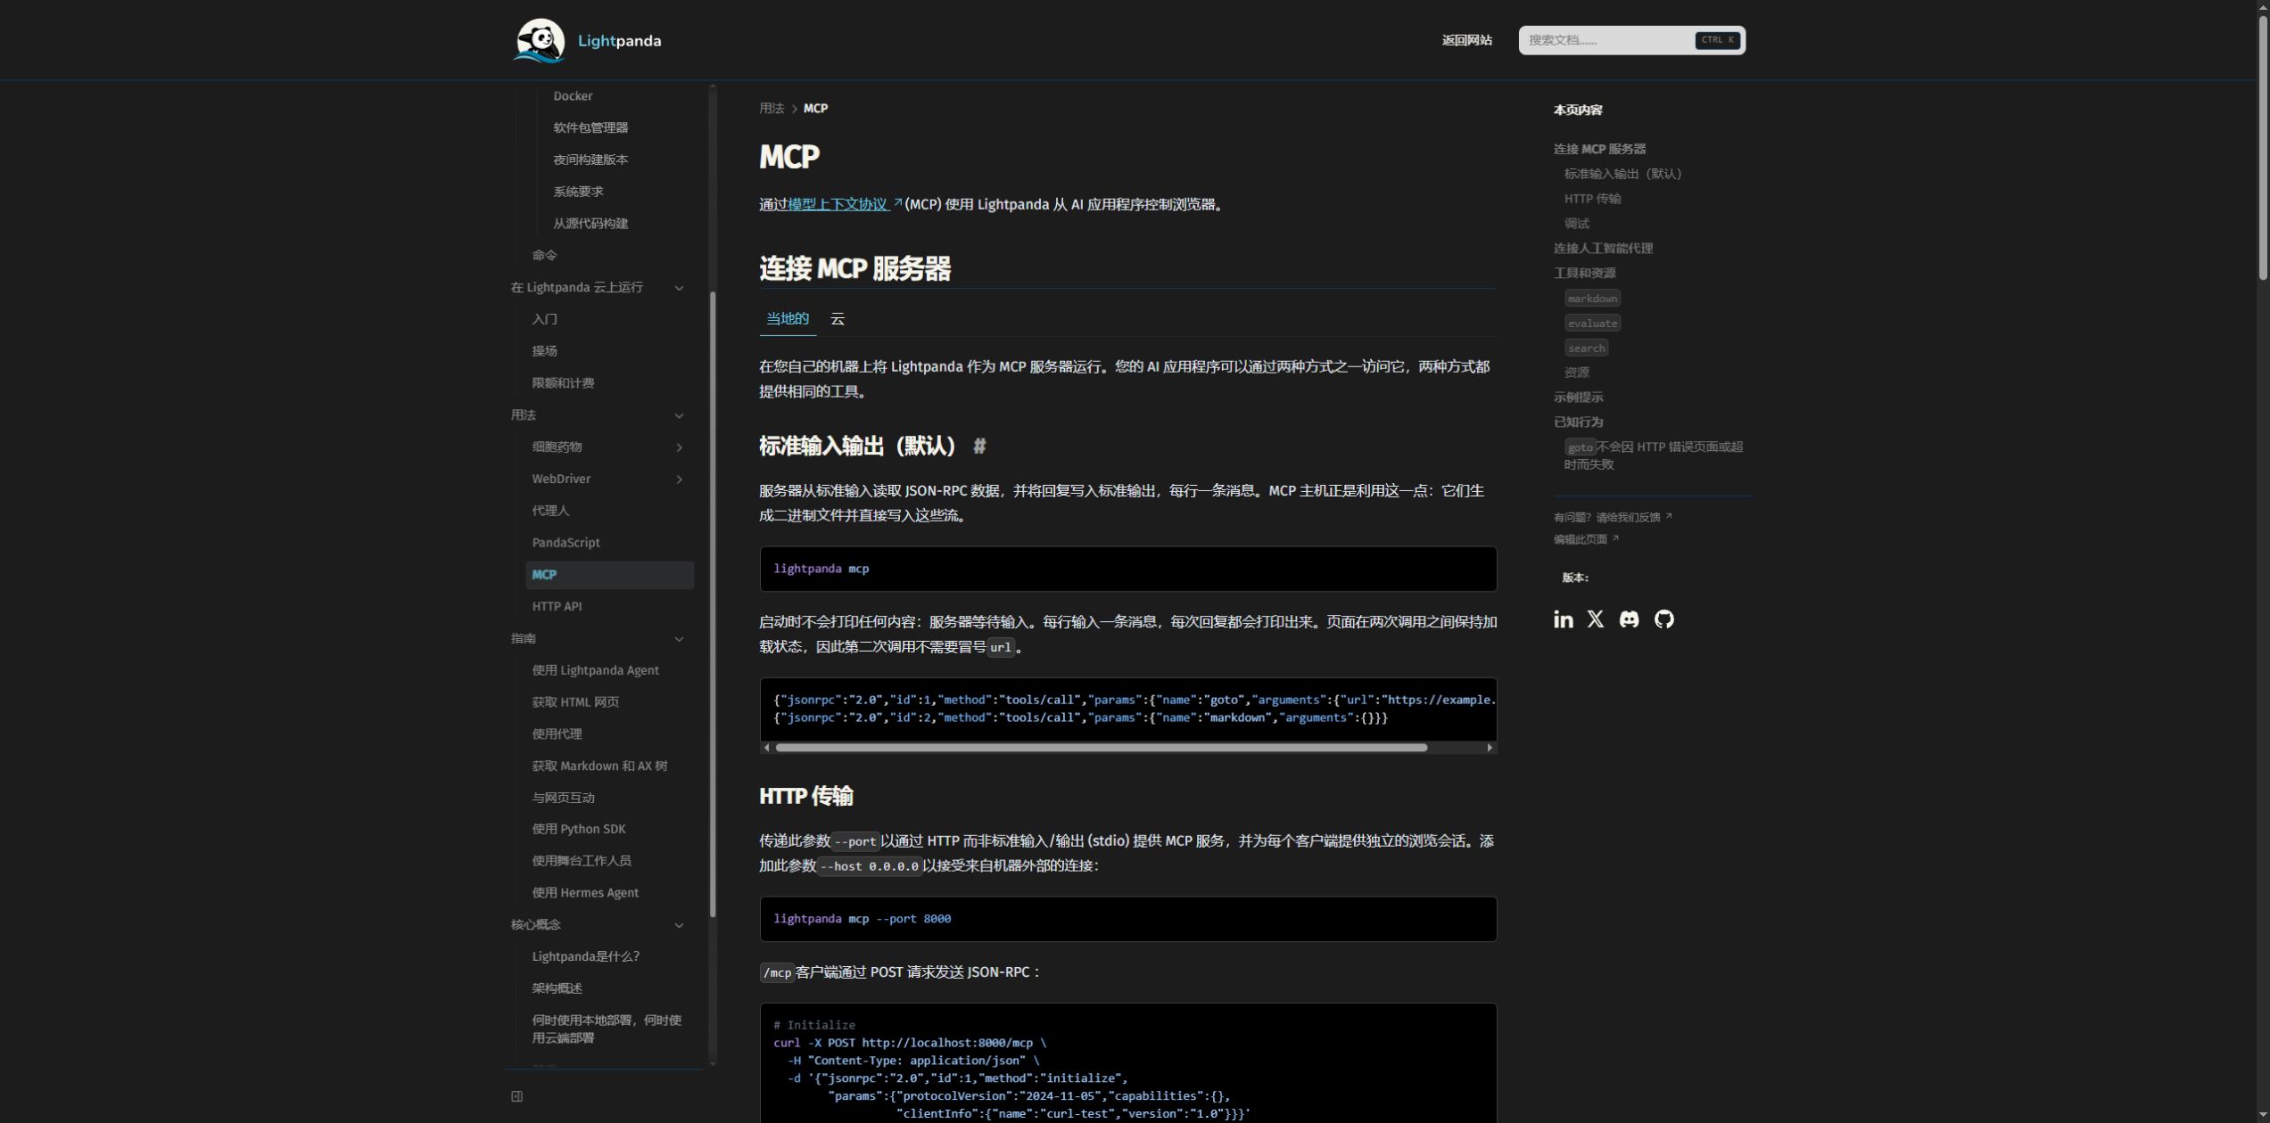This screenshot has height=1123, width=2270.
Task: Open HTTP API sidebar page
Action: pyautogui.click(x=557, y=607)
